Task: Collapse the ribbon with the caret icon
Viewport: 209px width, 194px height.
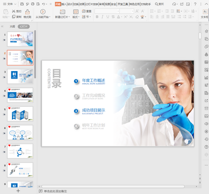Action: [x=206, y=4]
